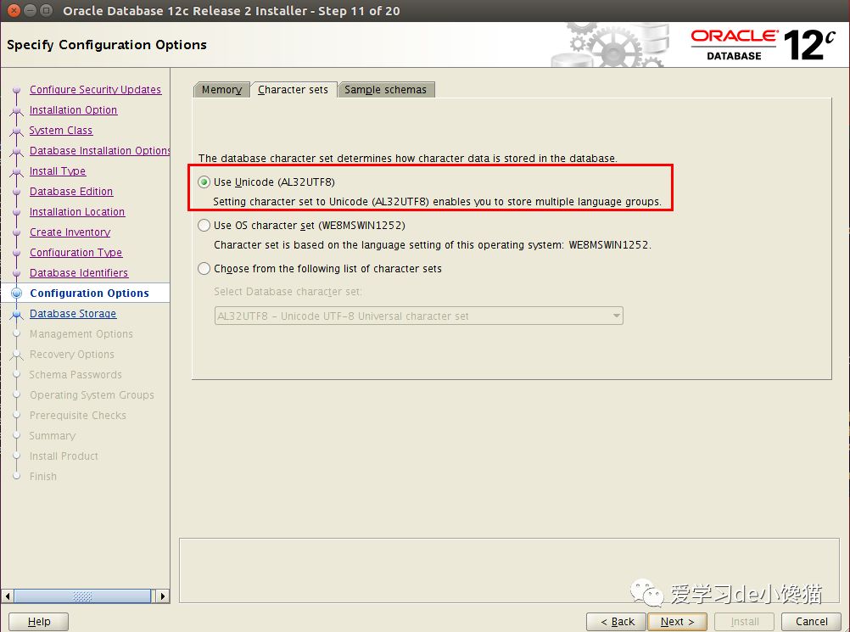
Task: Jump to the Database Edition step
Action: click(71, 192)
